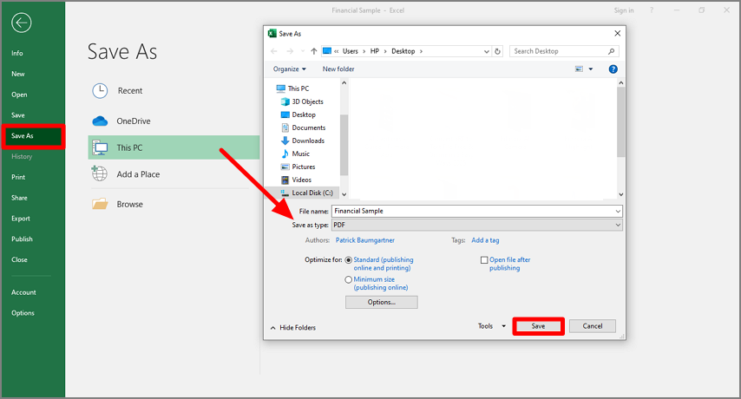Open the New backstage tab
This screenshot has height=399, width=741.
18,74
